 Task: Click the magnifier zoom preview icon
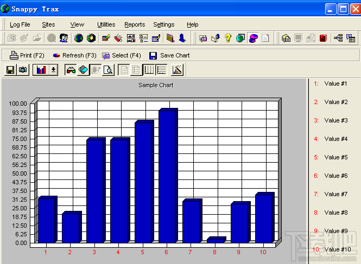click(108, 70)
